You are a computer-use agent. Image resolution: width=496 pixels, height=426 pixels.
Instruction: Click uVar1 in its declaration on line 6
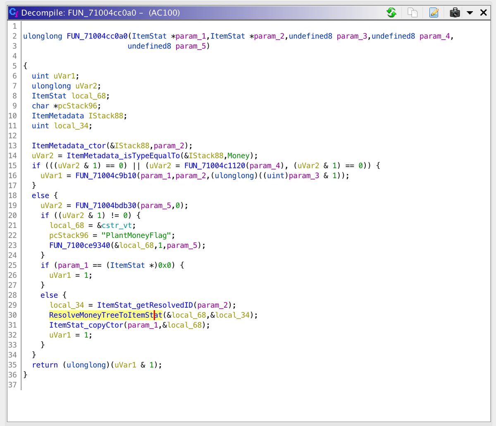pyautogui.click(x=64, y=76)
